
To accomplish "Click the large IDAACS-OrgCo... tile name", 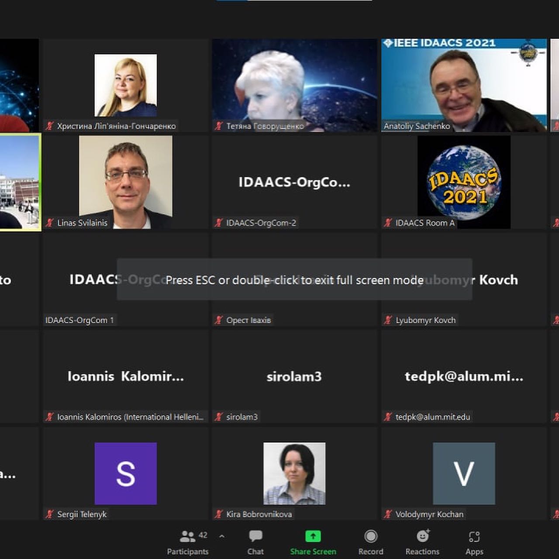I will [294, 182].
